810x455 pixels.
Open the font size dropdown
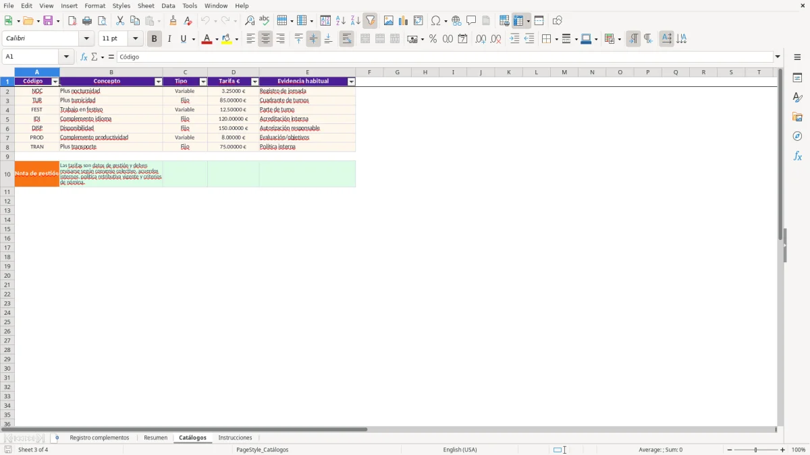tap(135, 38)
